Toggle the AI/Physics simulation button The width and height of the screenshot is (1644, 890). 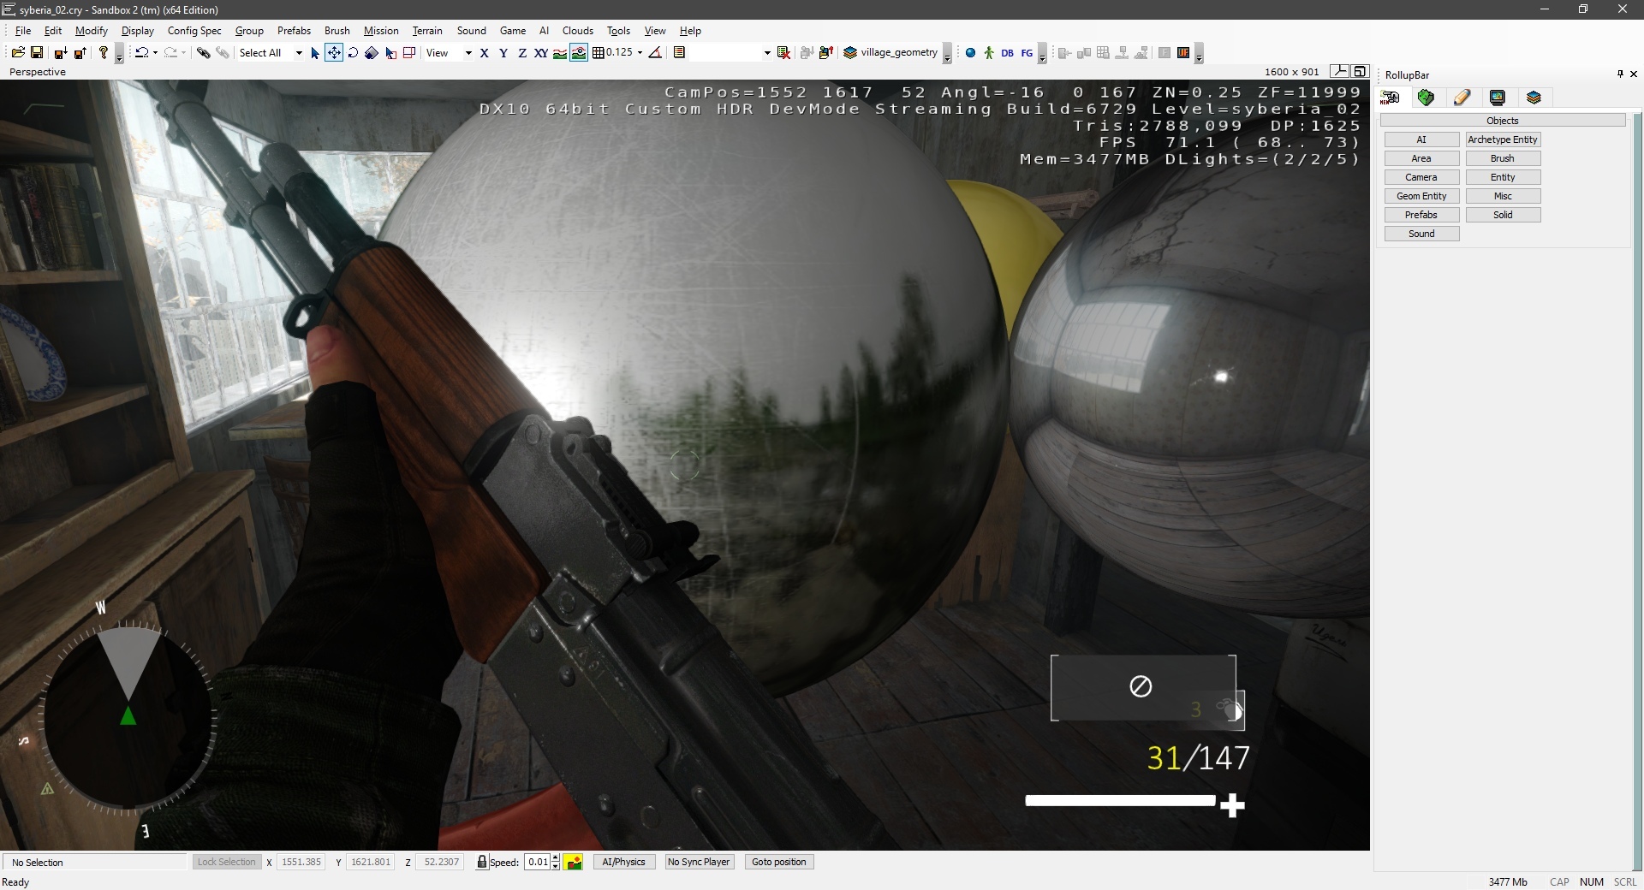pos(623,862)
